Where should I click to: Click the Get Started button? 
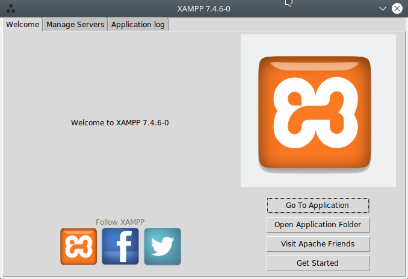(318, 263)
